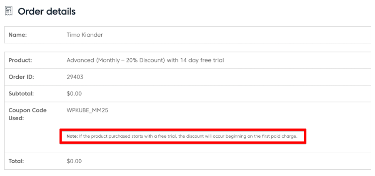Click the Subtotal: label

21,94
